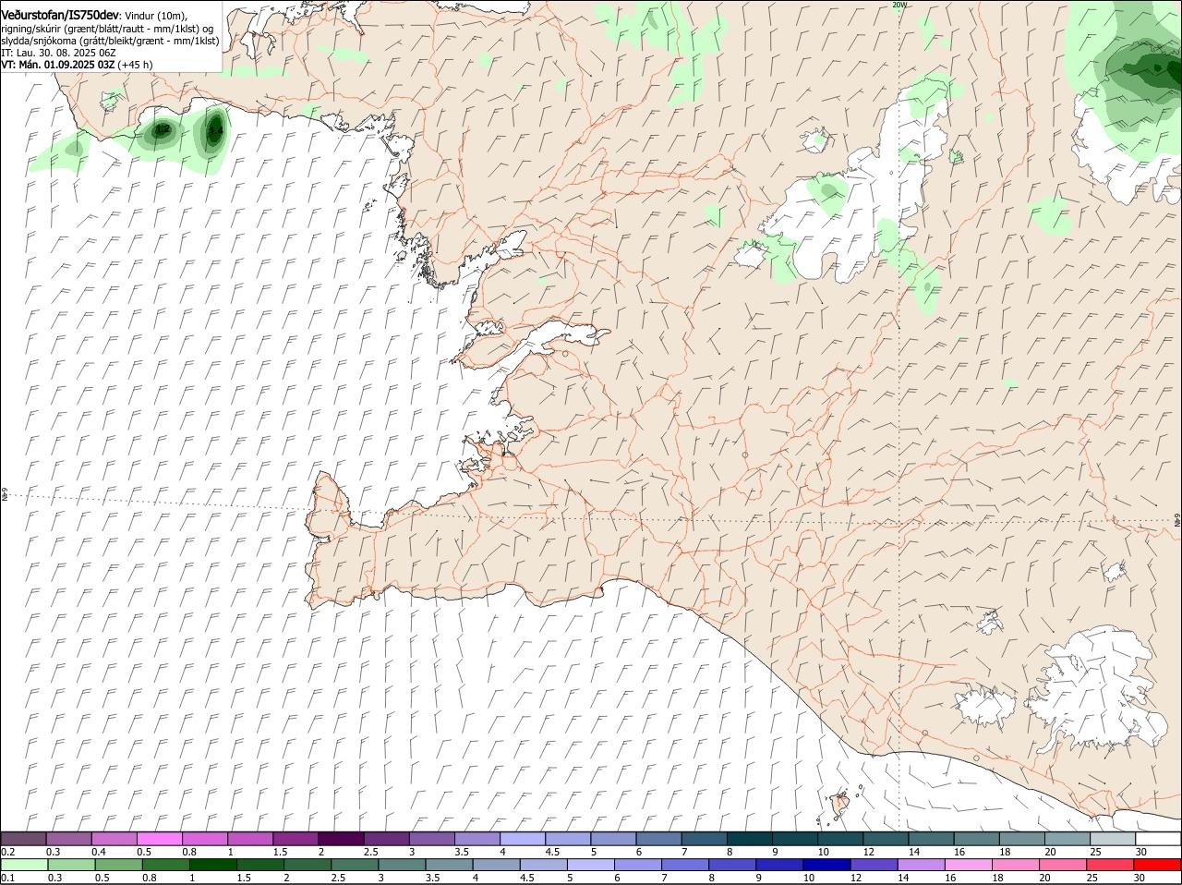Select the dark purple swatch, 2 to 2.5
The image size is (1182, 885).
[x=341, y=838]
